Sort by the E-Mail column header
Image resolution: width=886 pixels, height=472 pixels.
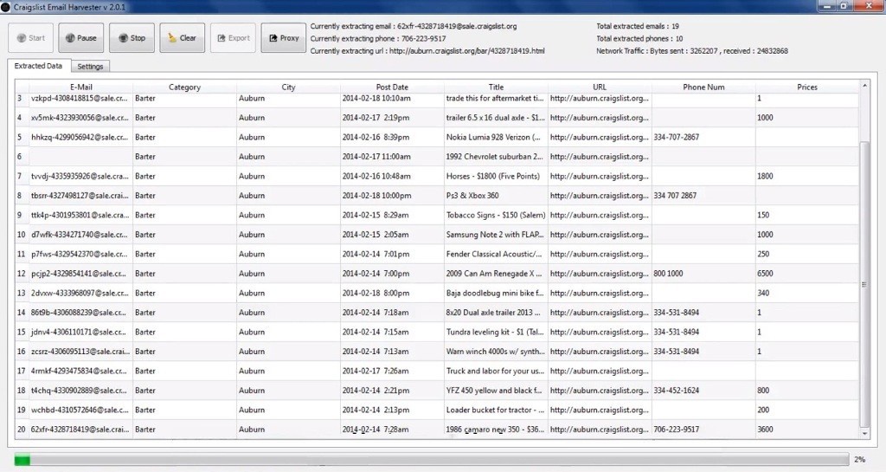click(80, 87)
